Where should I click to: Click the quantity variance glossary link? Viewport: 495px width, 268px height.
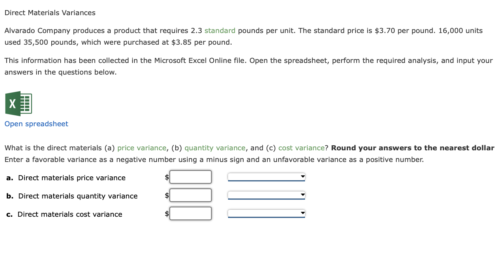click(x=215, y=148)
